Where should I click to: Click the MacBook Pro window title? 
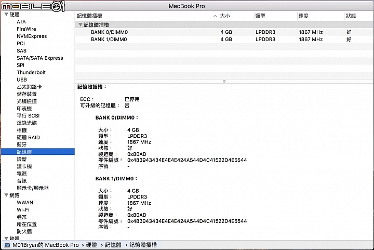pos(187,6)
